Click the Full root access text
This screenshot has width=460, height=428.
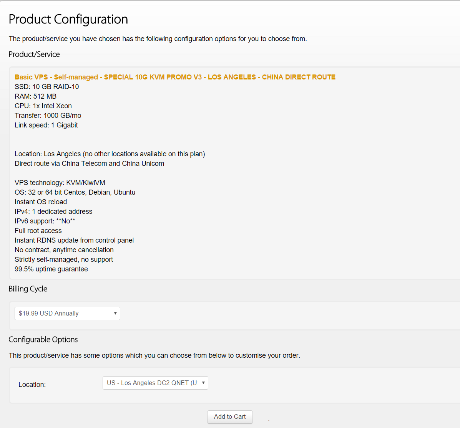pyautogui.click(x=38, y=231)
